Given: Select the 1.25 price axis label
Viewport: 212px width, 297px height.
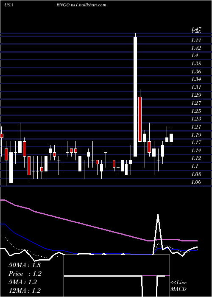Looking at the screenshot, I should point(196,111).
